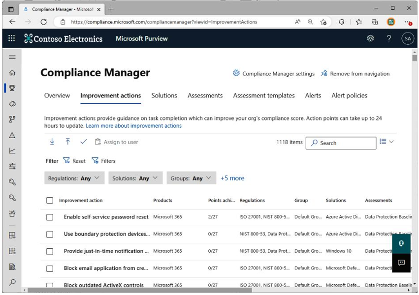Go to the Assessments tab

(205, 95)
